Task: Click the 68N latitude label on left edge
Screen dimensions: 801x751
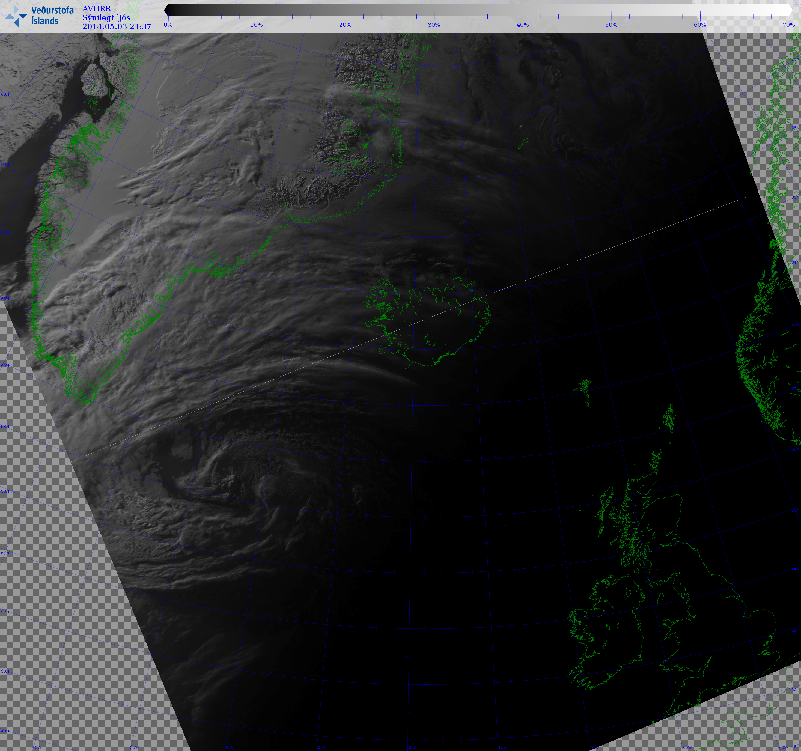Action: [5, 94]
